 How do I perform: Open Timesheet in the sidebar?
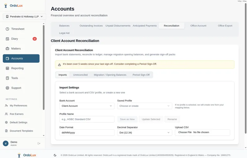click(21, 29)
